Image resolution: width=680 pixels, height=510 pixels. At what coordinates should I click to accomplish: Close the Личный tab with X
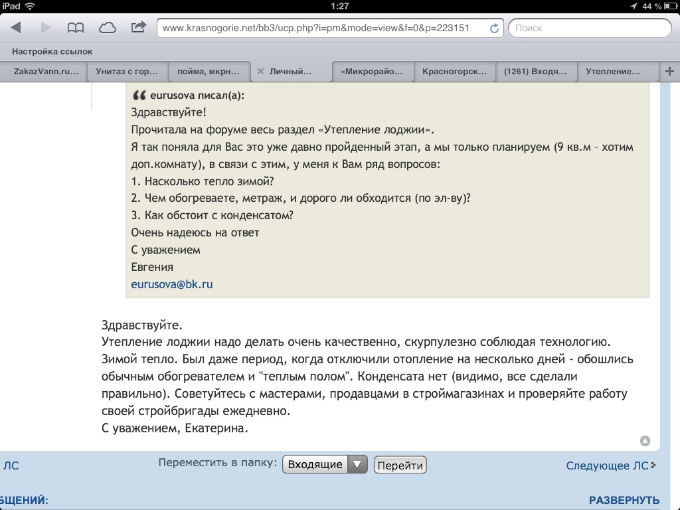(x=260, y=71)
